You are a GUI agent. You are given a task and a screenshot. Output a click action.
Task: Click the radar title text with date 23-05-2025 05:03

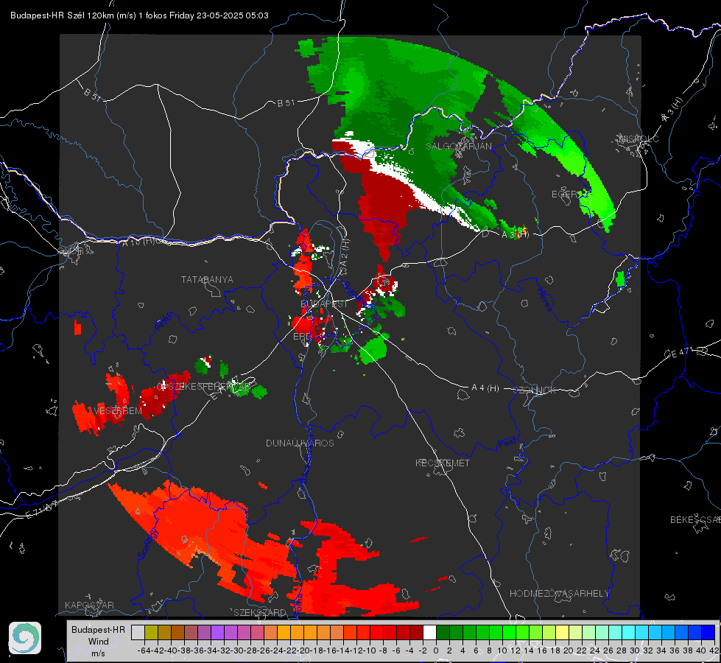coord(139,15)
